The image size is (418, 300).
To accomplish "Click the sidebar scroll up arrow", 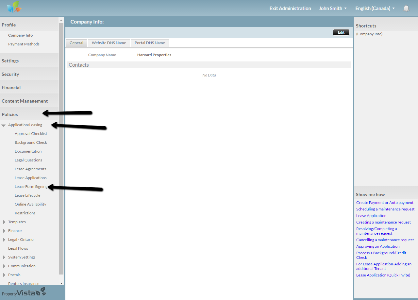I will click(61, 20).
